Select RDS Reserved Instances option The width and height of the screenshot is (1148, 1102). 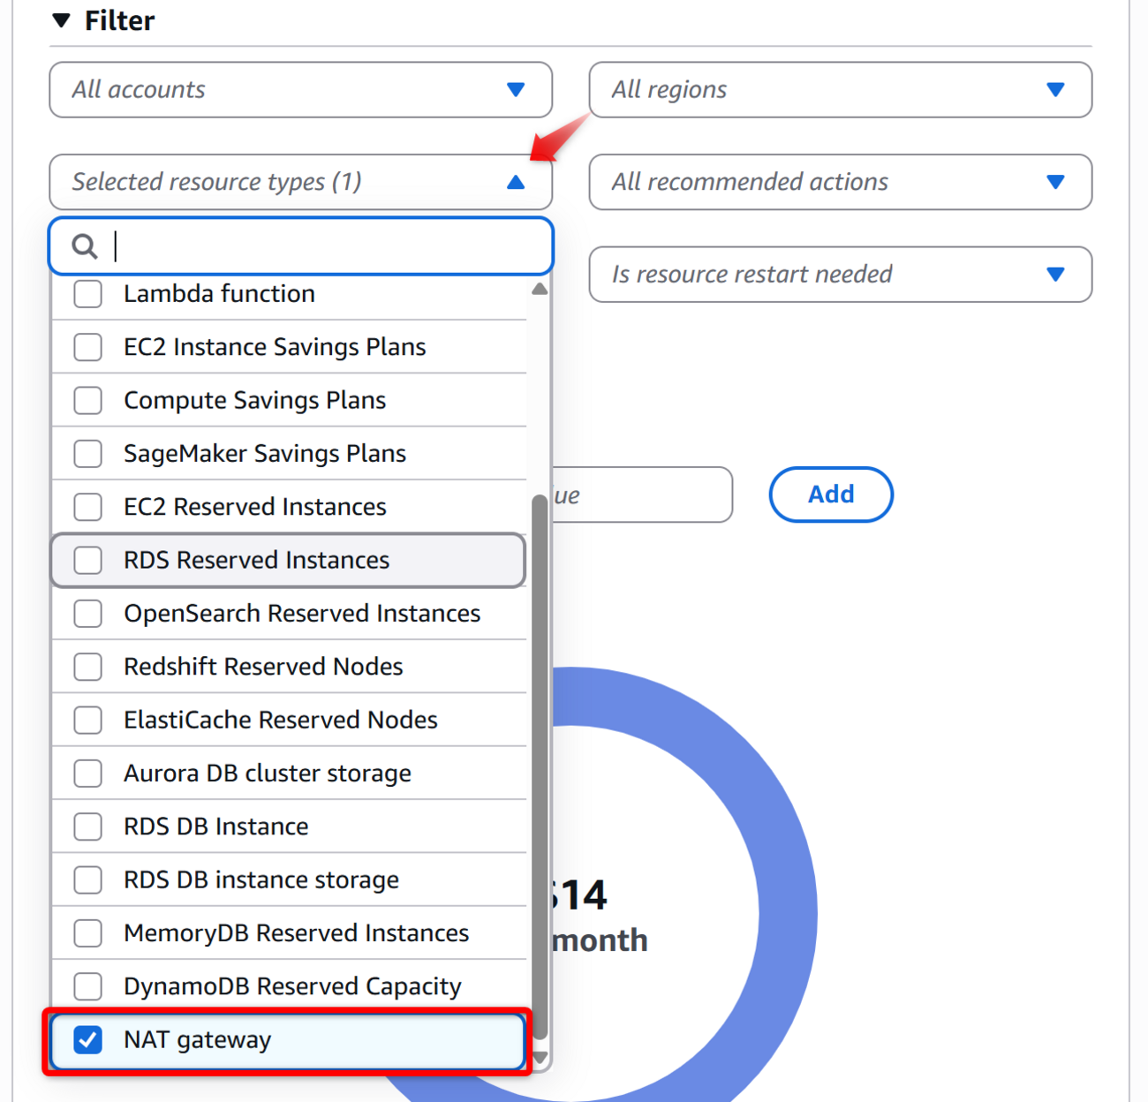[88, 560]
